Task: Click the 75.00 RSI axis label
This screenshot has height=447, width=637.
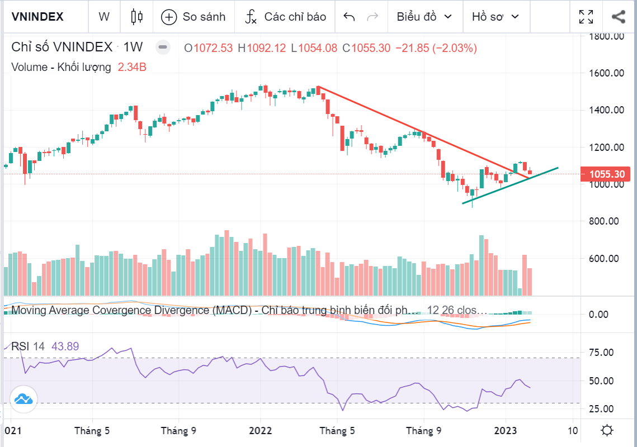Action: pyautogui.click(x=601, y=353)
